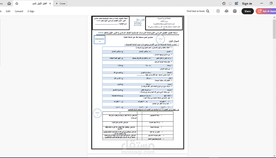Close the pdf document tab
The height and width of the screenshot is (158, 276).
[50, 3]
